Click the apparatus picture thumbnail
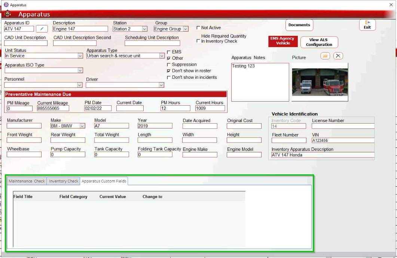The height and width of the screenshot is (258, 397). coord(320,82)
